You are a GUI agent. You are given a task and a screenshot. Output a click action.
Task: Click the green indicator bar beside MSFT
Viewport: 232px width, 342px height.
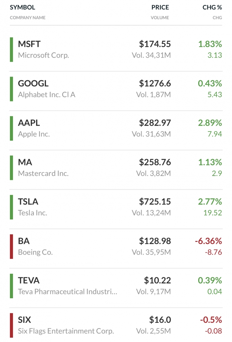pos(11,49)
